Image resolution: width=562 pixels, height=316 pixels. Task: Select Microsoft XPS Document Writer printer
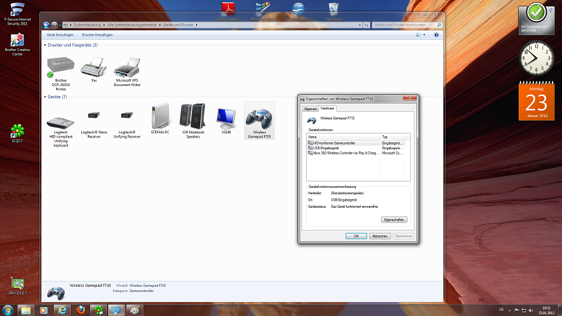[127, 71]
